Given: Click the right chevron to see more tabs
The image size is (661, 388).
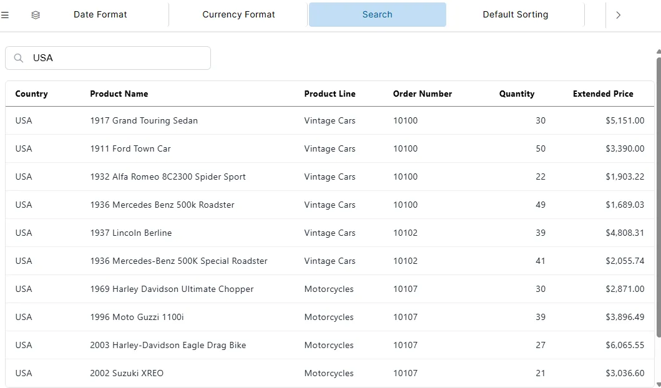Looking at the screenshot, I should (x=618, y=15).
